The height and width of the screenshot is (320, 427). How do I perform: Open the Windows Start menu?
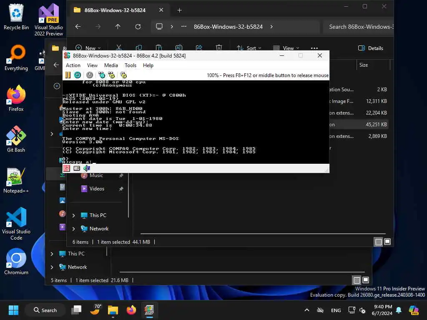pyautogui.click(x=13, y=310)
